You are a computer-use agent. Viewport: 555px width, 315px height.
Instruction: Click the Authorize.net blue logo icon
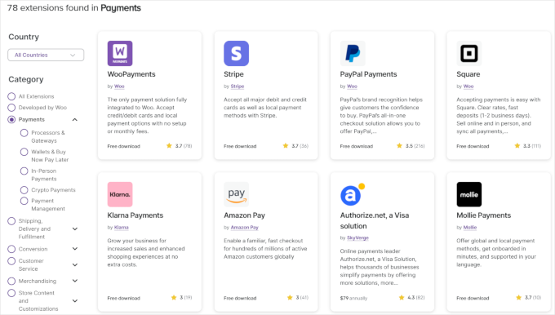353,194
